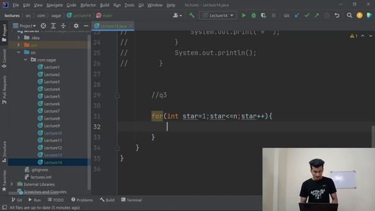
Task: Open the Build menu
Action: 104,5
